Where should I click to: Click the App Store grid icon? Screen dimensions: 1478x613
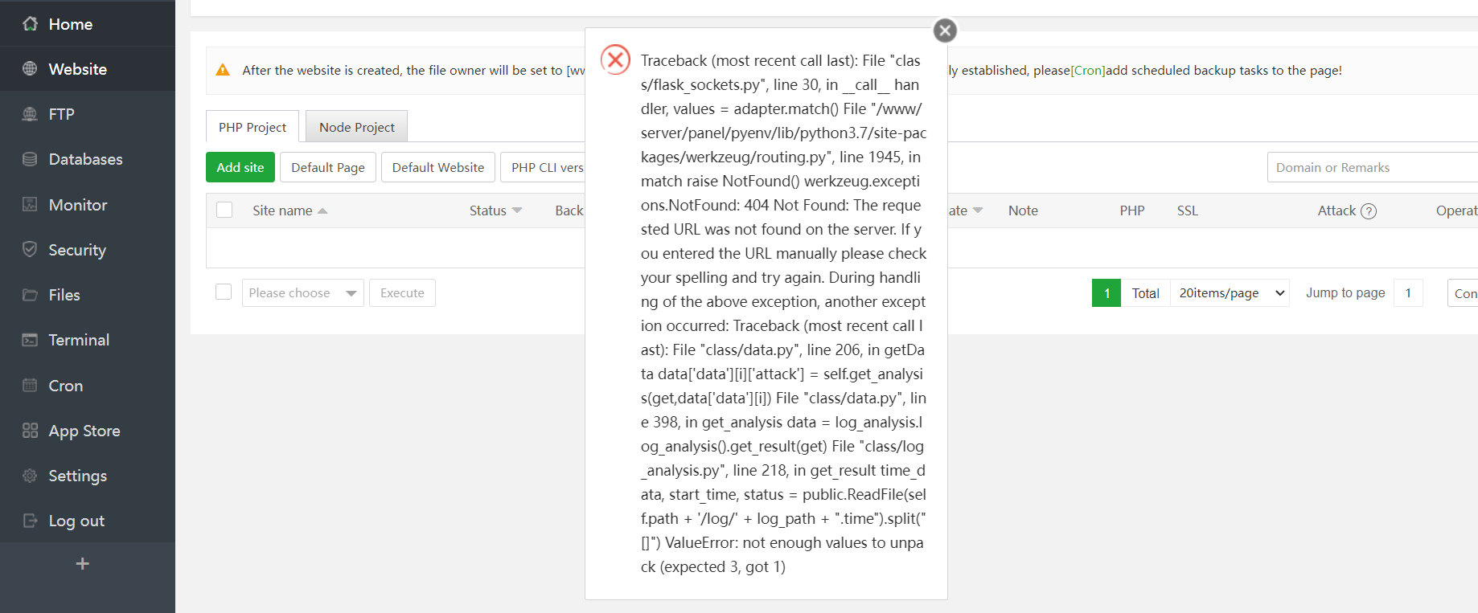[30, 431]
